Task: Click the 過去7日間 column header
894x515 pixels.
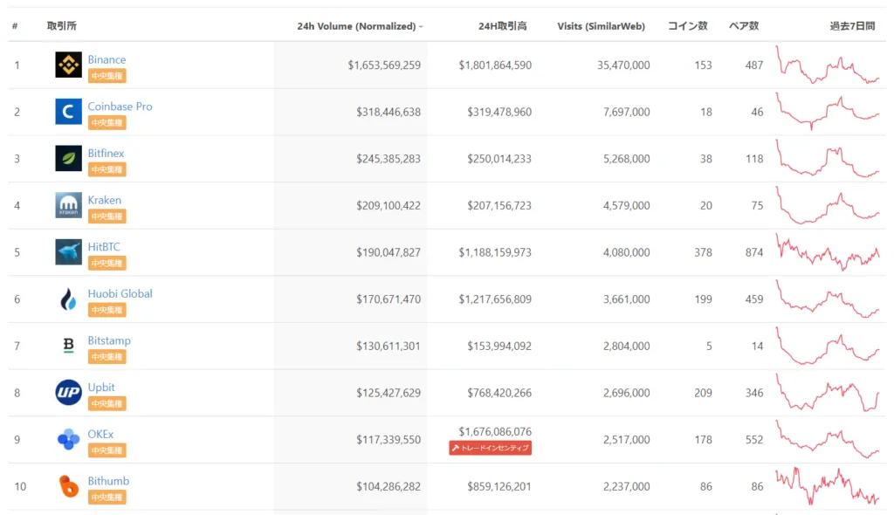Action: click(852, 25)
